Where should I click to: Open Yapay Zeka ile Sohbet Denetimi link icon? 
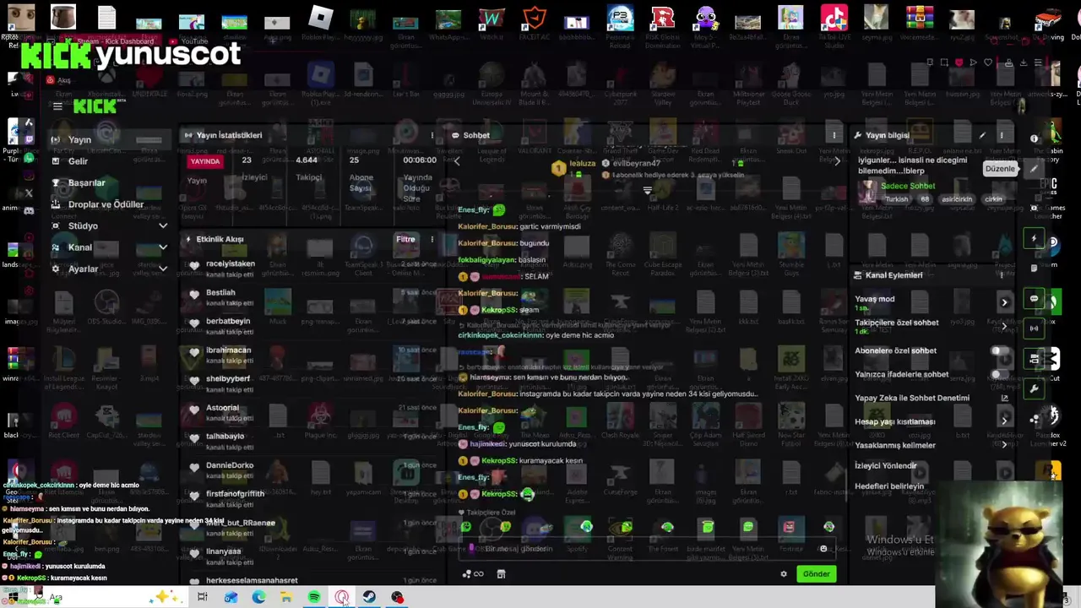[x=1004, y=399]
